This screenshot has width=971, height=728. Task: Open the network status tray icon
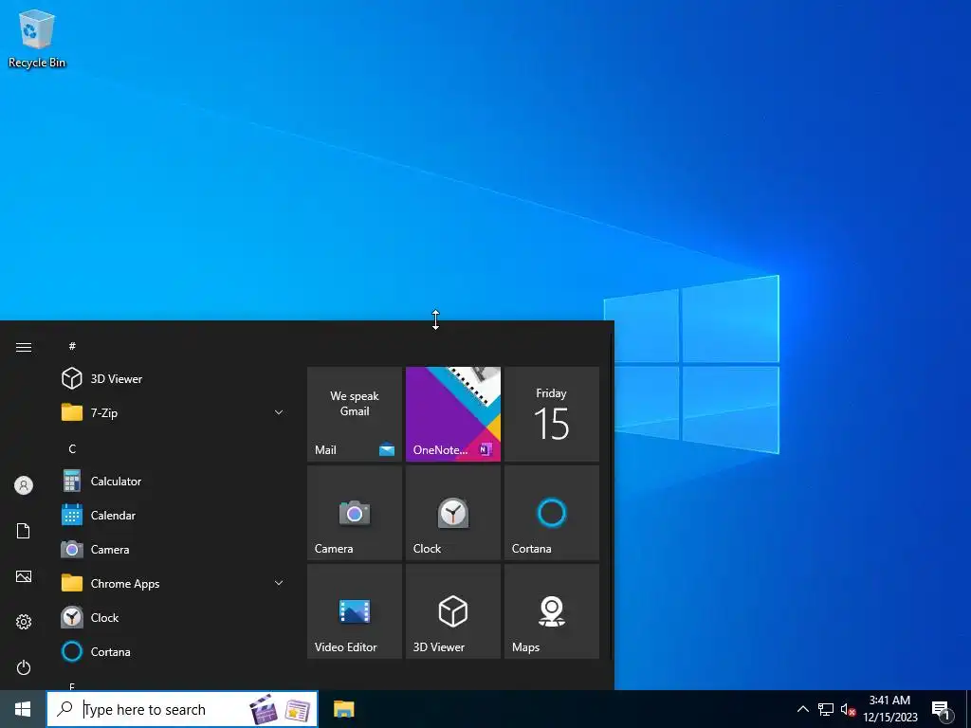pyautogui.click(x=826, y=709)
